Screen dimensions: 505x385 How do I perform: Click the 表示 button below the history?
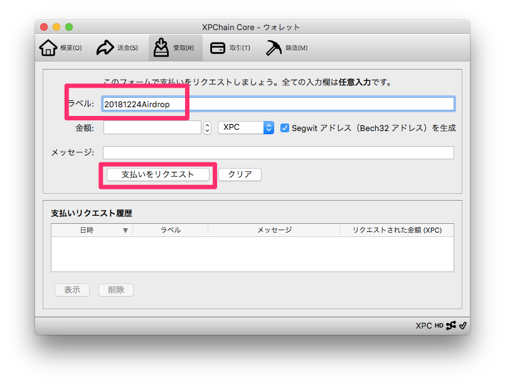pos(72,290)
